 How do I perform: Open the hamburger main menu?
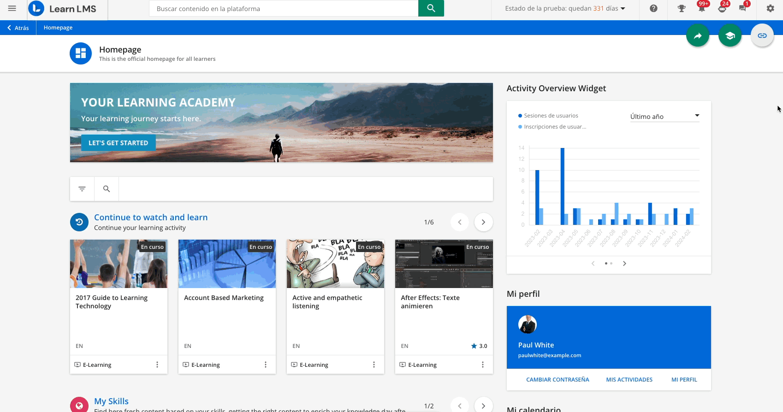click(x=12, y=8)
